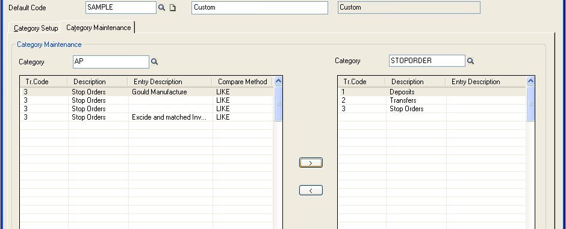Select the Category Maintenance tab
The height and width of the screenshot is (229, 566).
[x=98, y=28]
